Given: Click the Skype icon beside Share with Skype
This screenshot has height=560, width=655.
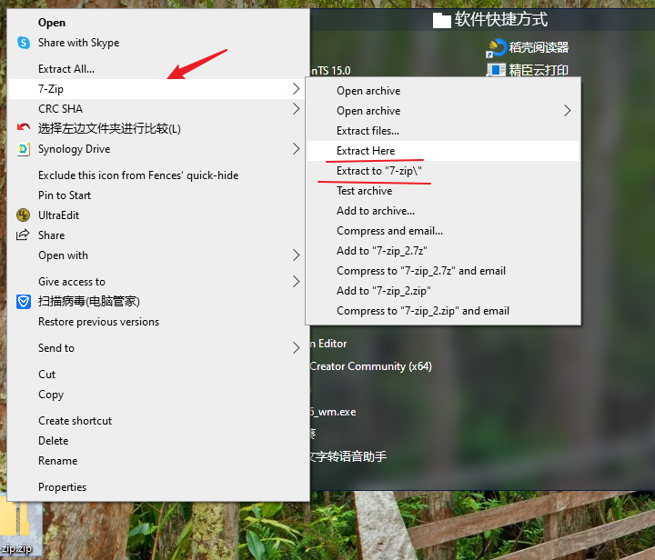Looking at the screenshot, I should click(x=24, y=43).
